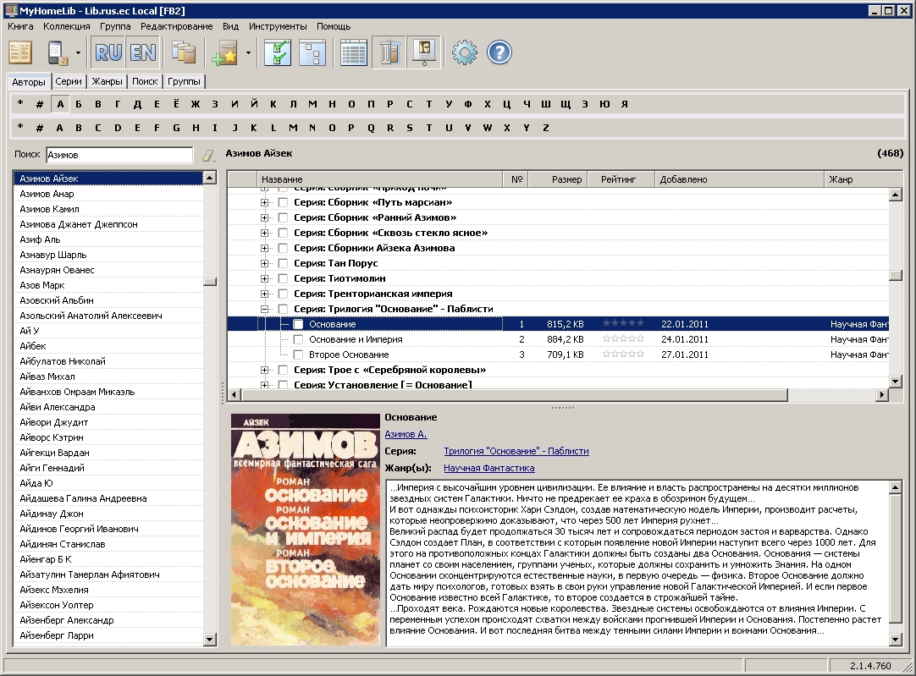Toggle the book cover display icon
This screenshot has height=676, width=916.
click(422, 52)
